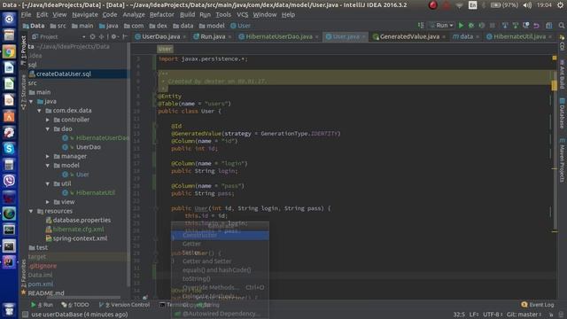Select .gitignore in project tree

pyautogui.click(x=43, y=266)
